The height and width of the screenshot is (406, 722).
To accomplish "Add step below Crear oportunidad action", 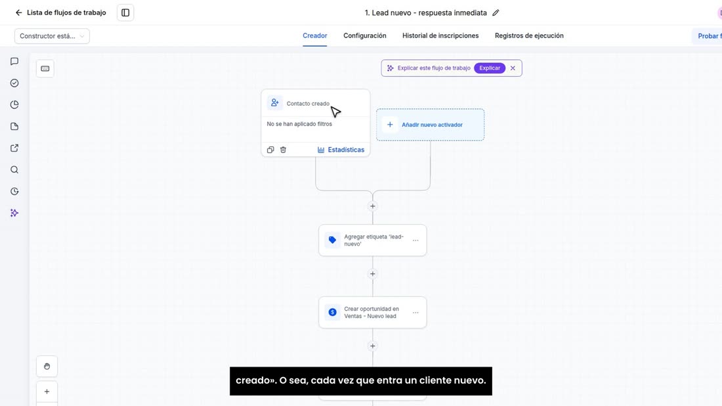I will click(x=373, y=346).
